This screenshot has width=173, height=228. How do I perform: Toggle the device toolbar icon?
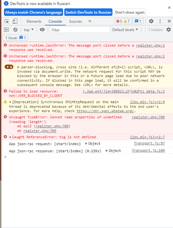[x=15, y=21]
